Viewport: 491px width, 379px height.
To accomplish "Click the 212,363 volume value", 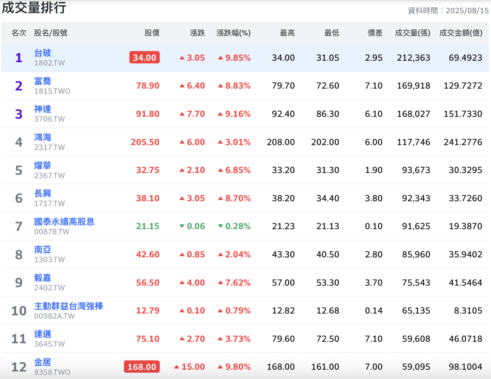I will pyautogui.click(x=413, y=58).
